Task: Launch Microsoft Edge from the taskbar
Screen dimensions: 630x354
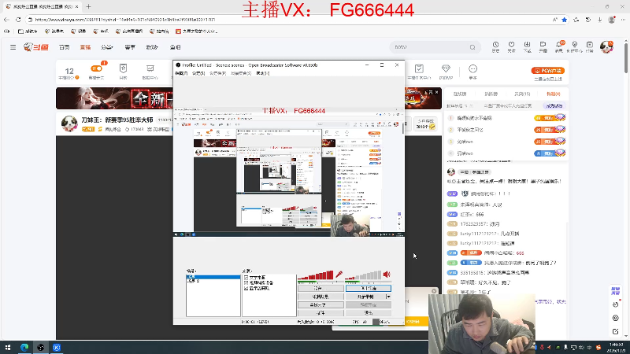Action: click(24, 347)
